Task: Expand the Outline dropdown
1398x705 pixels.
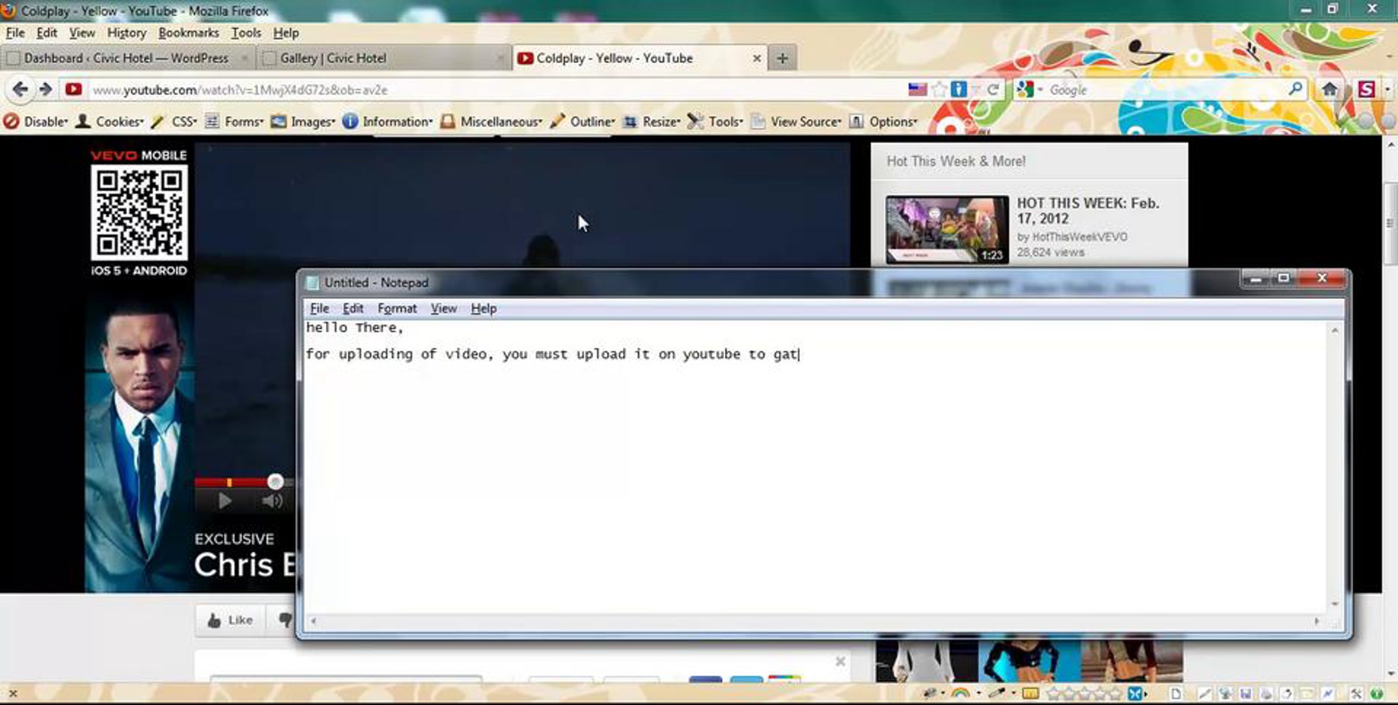Action: pyautogui.click(x=582, y=121)
